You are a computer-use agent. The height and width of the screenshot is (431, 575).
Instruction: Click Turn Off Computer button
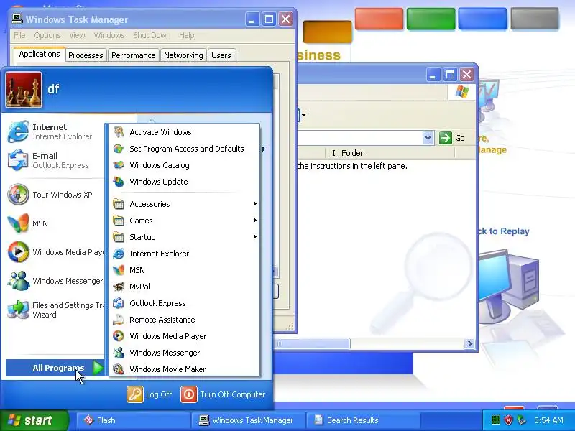tap(223, 394)
